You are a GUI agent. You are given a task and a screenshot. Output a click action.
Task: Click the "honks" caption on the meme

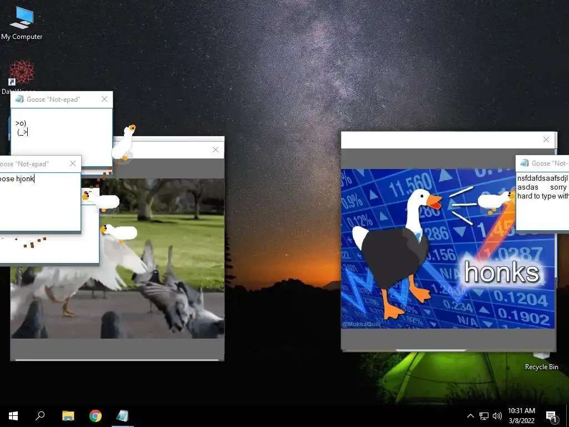(x=502, y=272)
